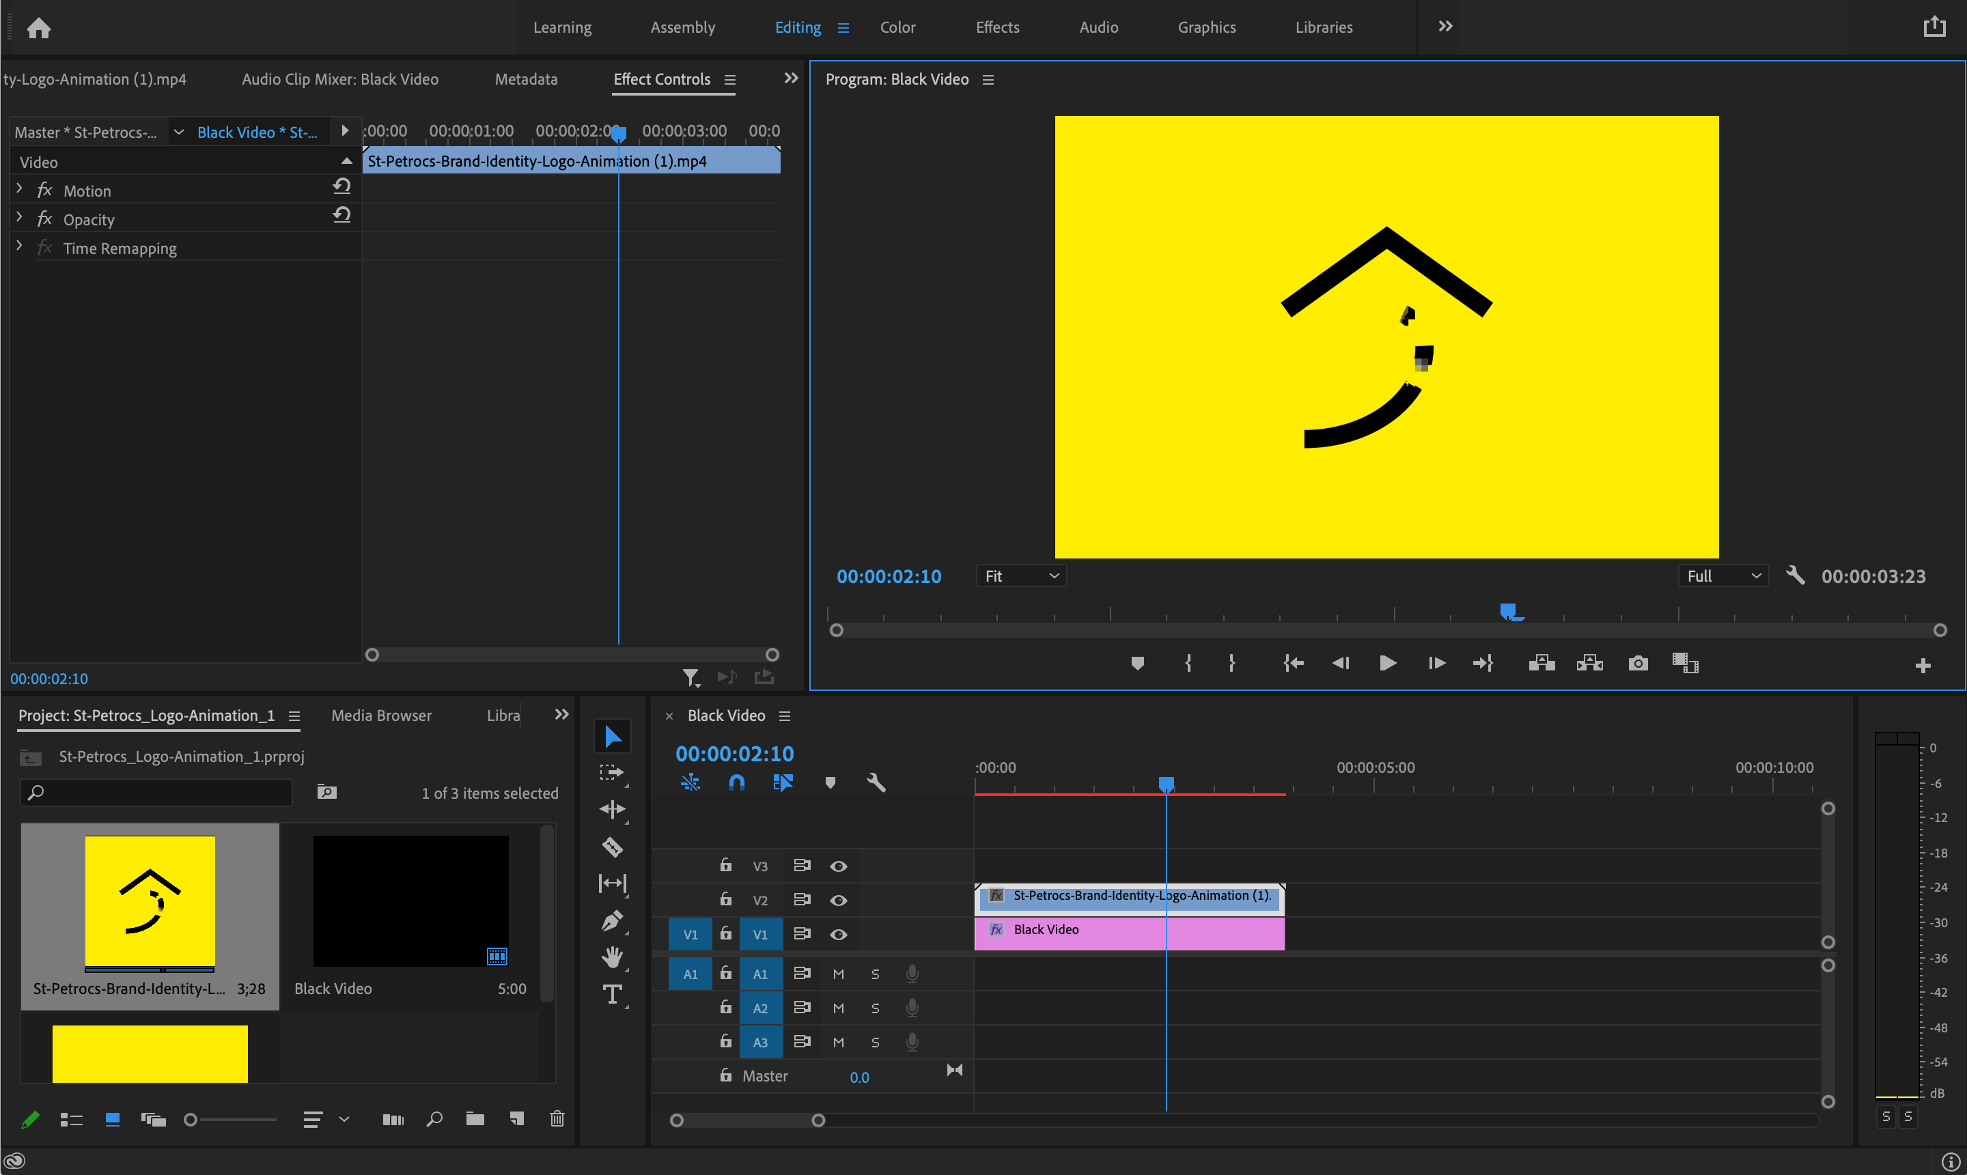Viewport: 1967px width, 1175px height.
Task: Mute audio track A1
Action: click(839, 974)
